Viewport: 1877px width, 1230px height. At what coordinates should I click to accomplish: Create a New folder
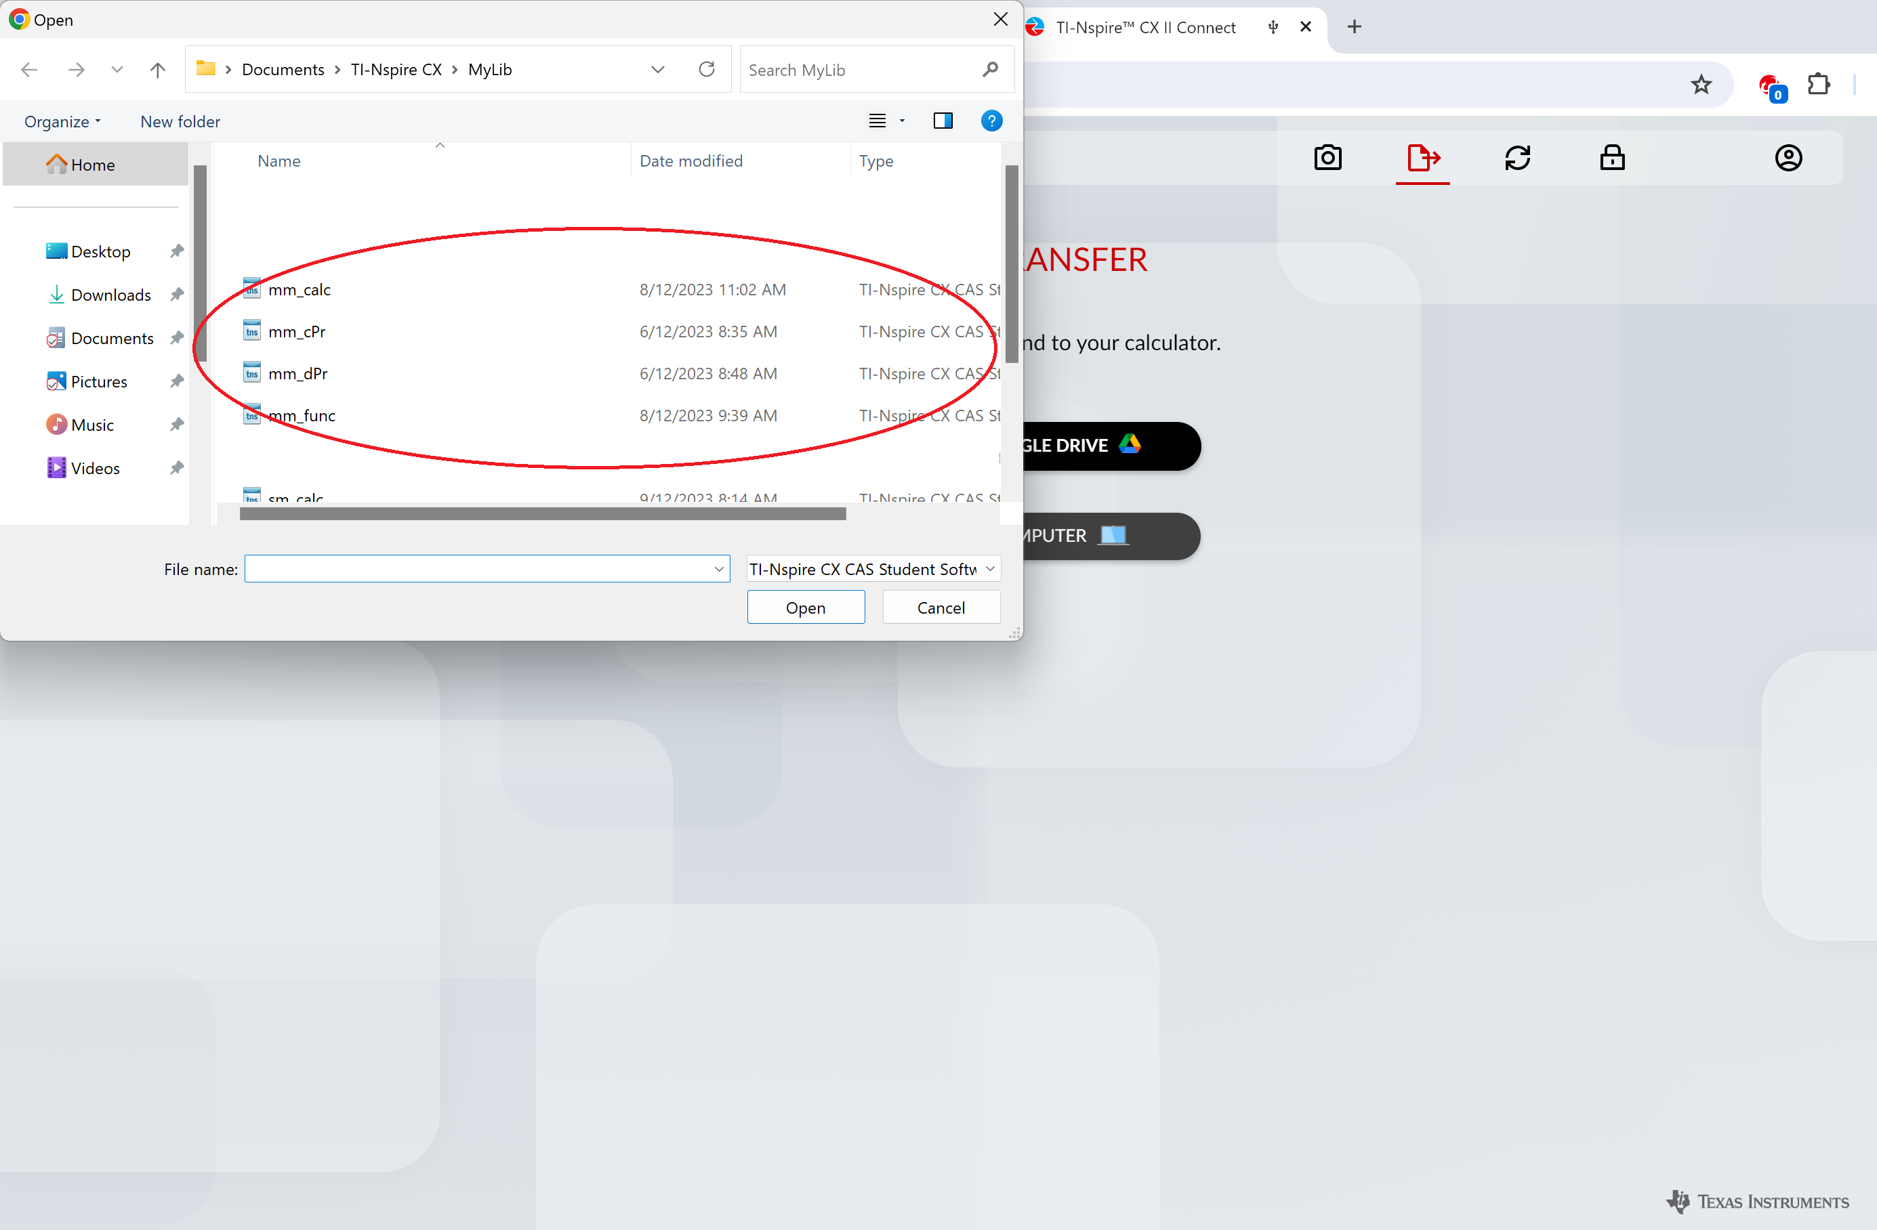(x=180, y=121)
